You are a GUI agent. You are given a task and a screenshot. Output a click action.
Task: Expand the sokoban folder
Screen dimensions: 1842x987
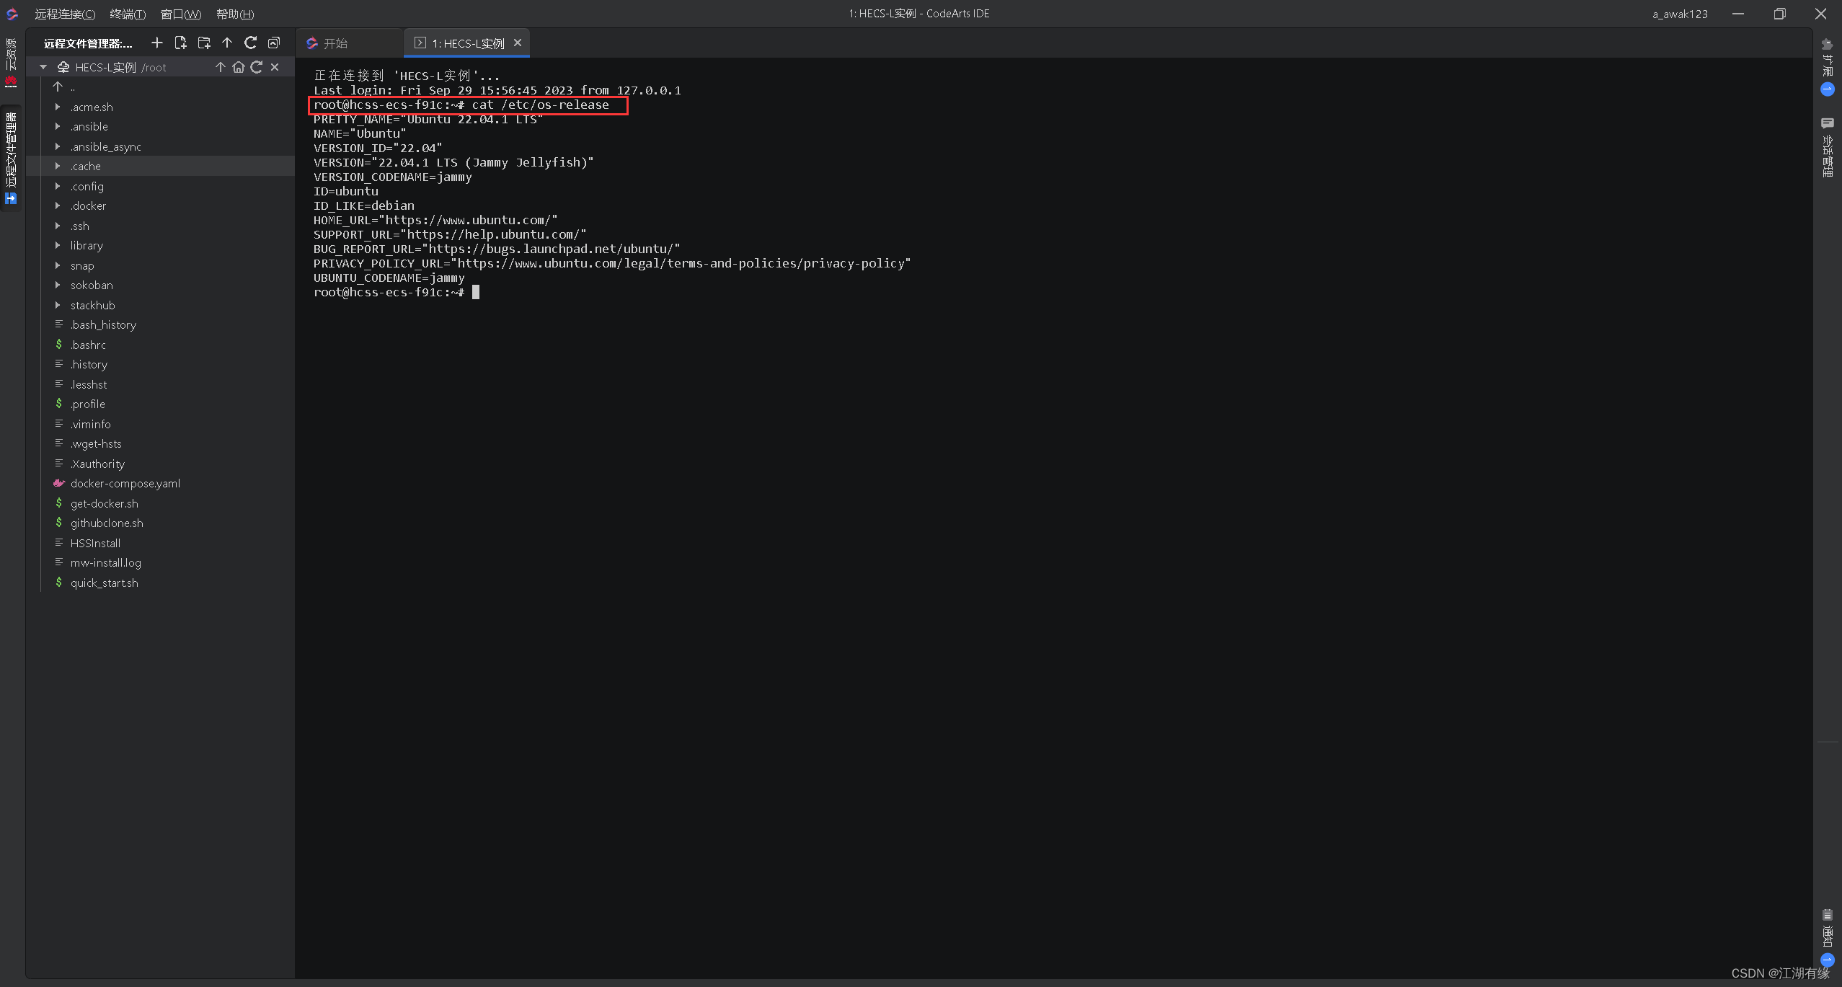tap(58, 286)
